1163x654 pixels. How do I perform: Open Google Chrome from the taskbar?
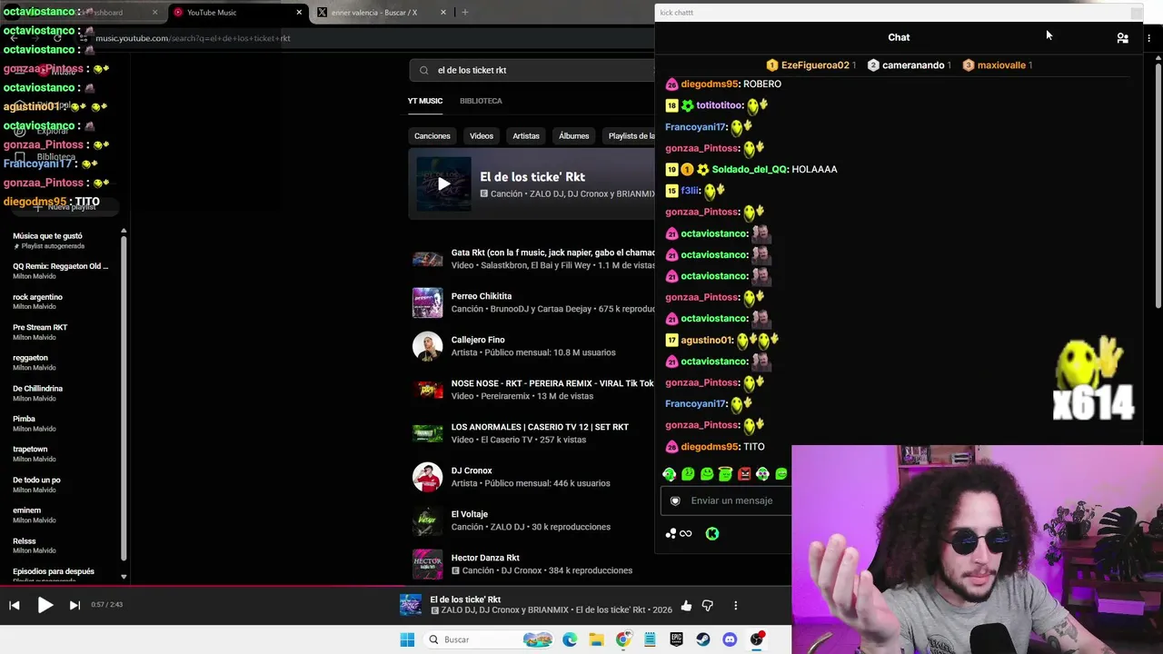point(623,639)
